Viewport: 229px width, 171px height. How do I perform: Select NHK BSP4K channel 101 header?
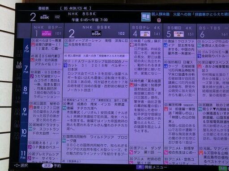pos(47,31)
